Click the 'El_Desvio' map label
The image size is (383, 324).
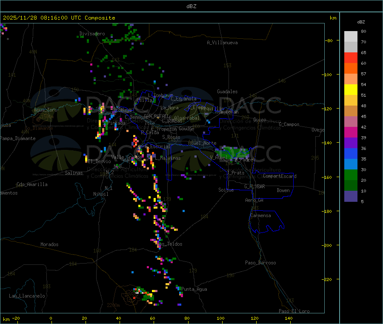[100, 161]
